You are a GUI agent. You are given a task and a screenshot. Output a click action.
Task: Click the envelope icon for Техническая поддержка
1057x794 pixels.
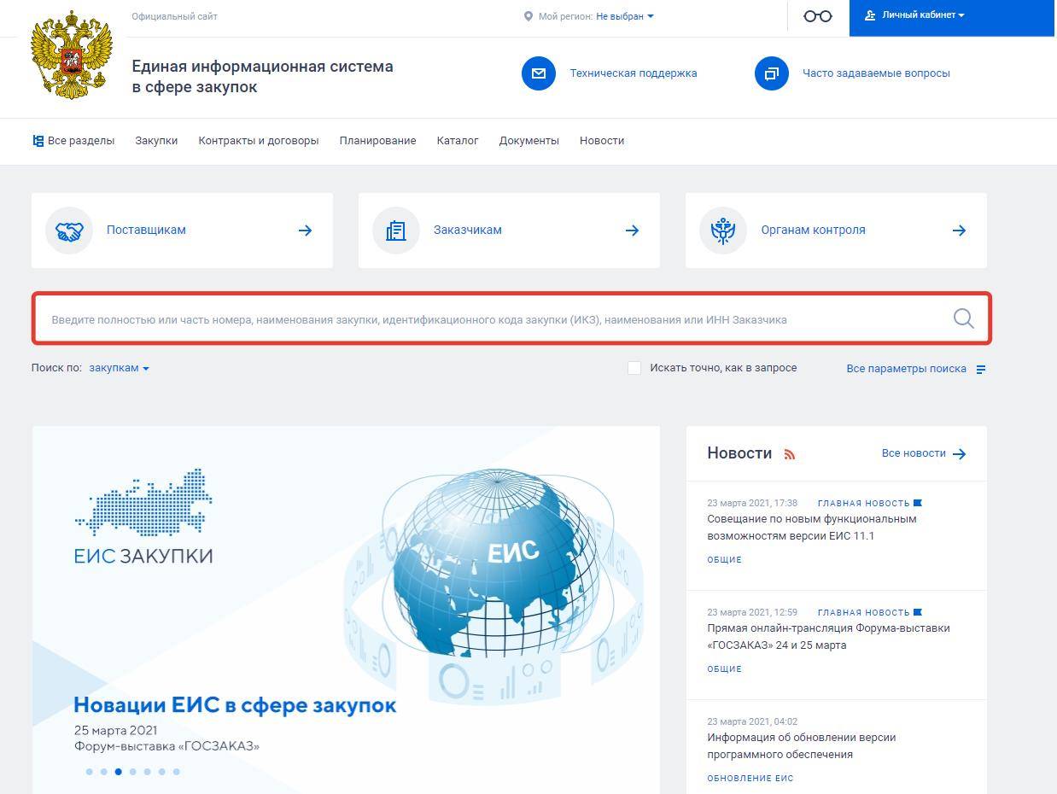click(x=538, y=73)
